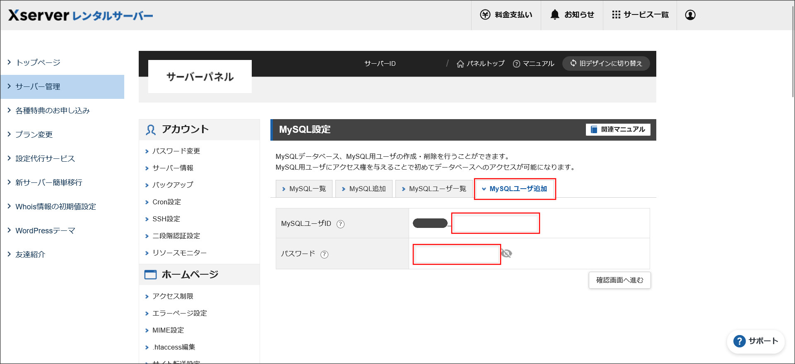Click the question mark icon beside マニュアル
The image size is (795, 364).
516,64
